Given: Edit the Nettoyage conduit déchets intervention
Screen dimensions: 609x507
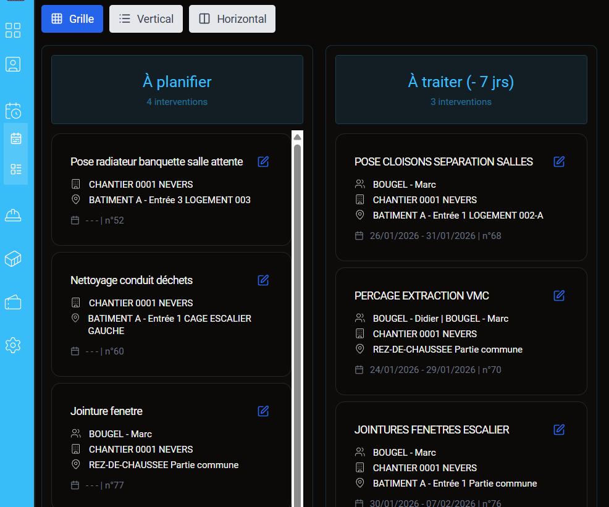Looking at the screenshot, I should pos(263,280).
